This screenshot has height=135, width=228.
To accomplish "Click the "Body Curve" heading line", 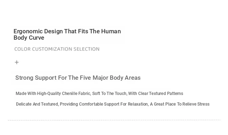I will tap(29, 38).
